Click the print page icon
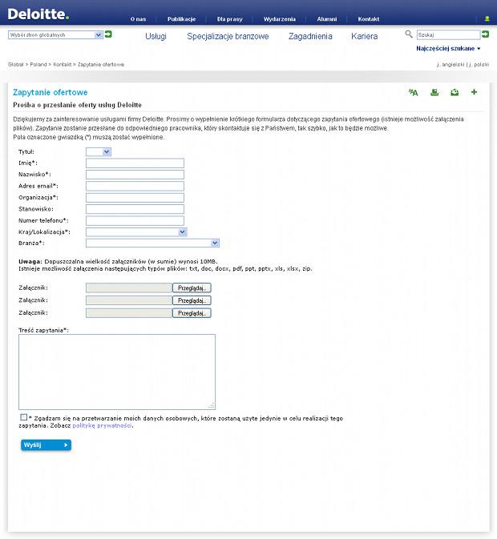The image size is (497, 539). [x=434, y=92]
